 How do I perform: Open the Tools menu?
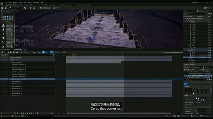(x=20, y=3)
